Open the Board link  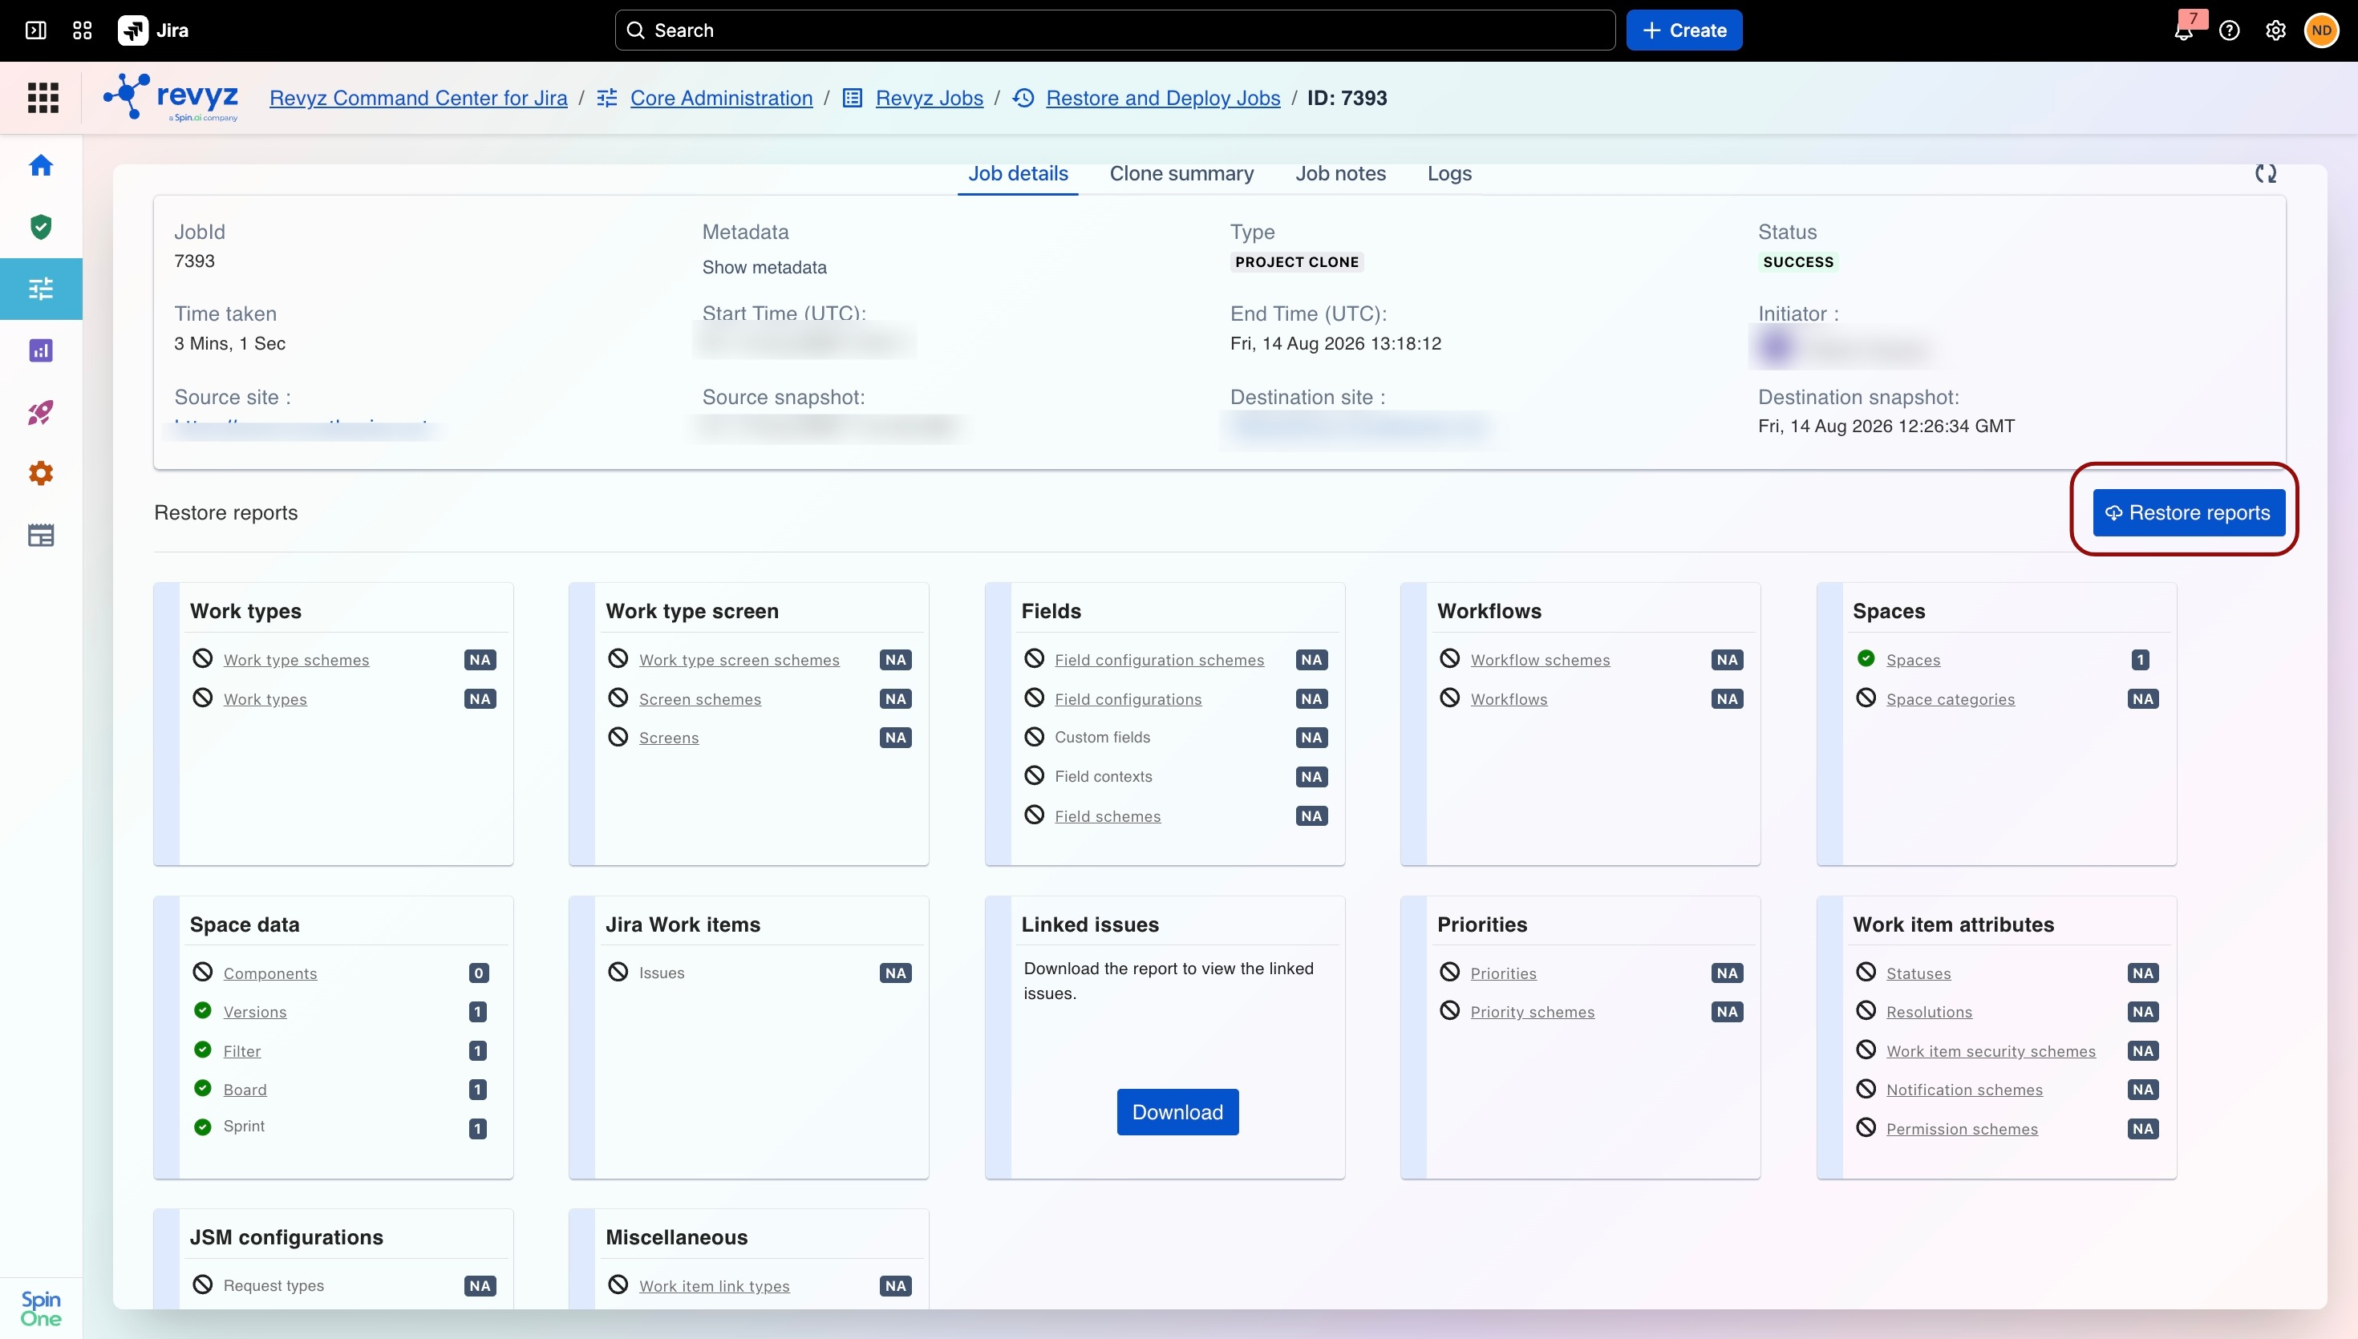(245, 1090)
